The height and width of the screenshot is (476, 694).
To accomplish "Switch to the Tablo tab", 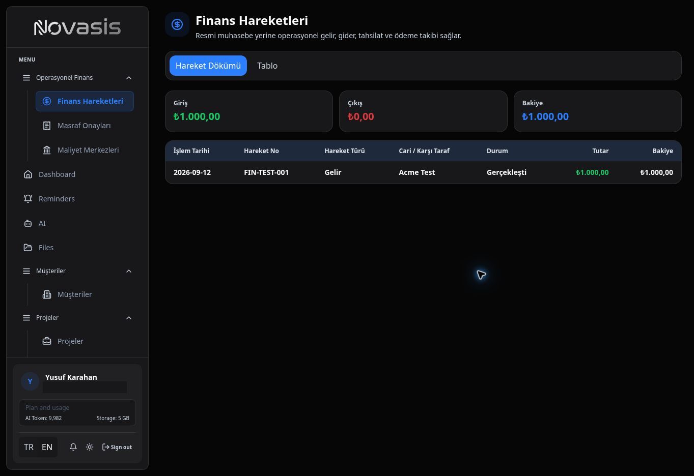I will (267, 66).
